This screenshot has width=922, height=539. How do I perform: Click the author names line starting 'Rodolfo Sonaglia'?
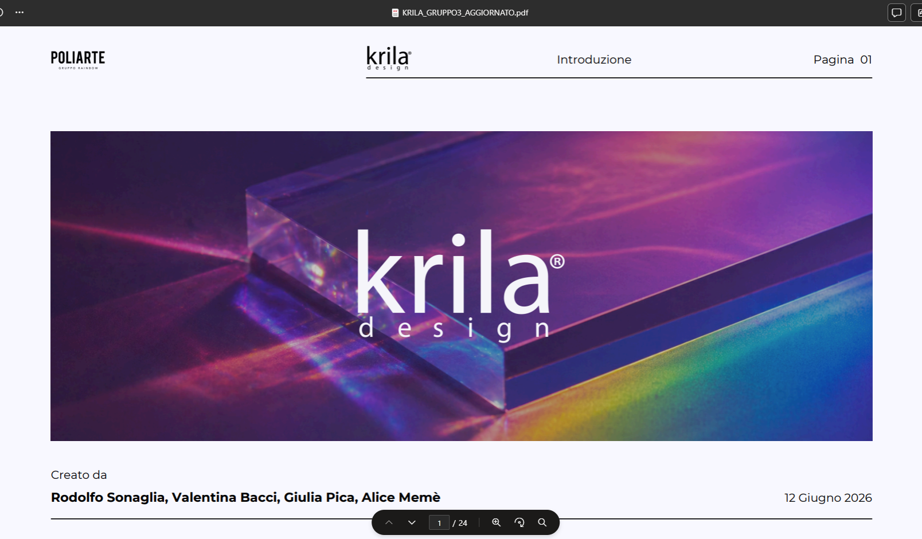(245, 497)
